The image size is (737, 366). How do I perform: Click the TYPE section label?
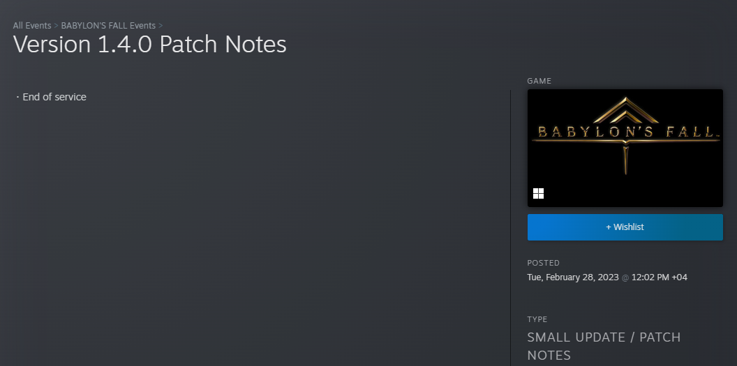[537, 319]
